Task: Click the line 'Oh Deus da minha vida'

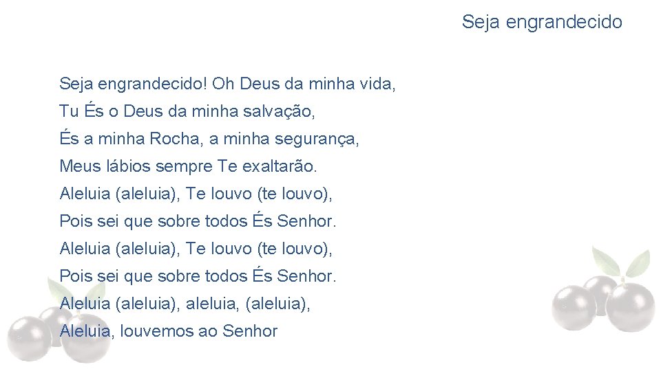Action: pos(303,84)
